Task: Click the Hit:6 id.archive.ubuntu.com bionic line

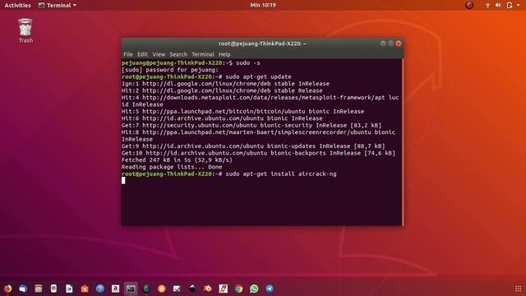Action: pos(222,118)
